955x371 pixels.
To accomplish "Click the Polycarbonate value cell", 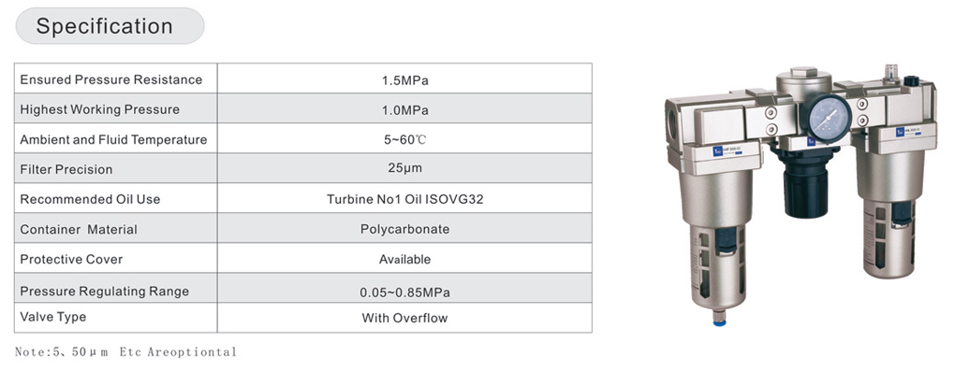I will tap(405, 229).
